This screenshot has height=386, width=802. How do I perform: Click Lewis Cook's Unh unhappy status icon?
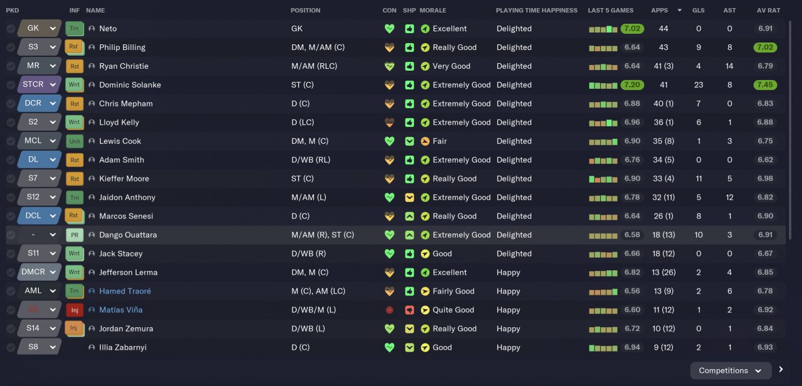point(75,141)
